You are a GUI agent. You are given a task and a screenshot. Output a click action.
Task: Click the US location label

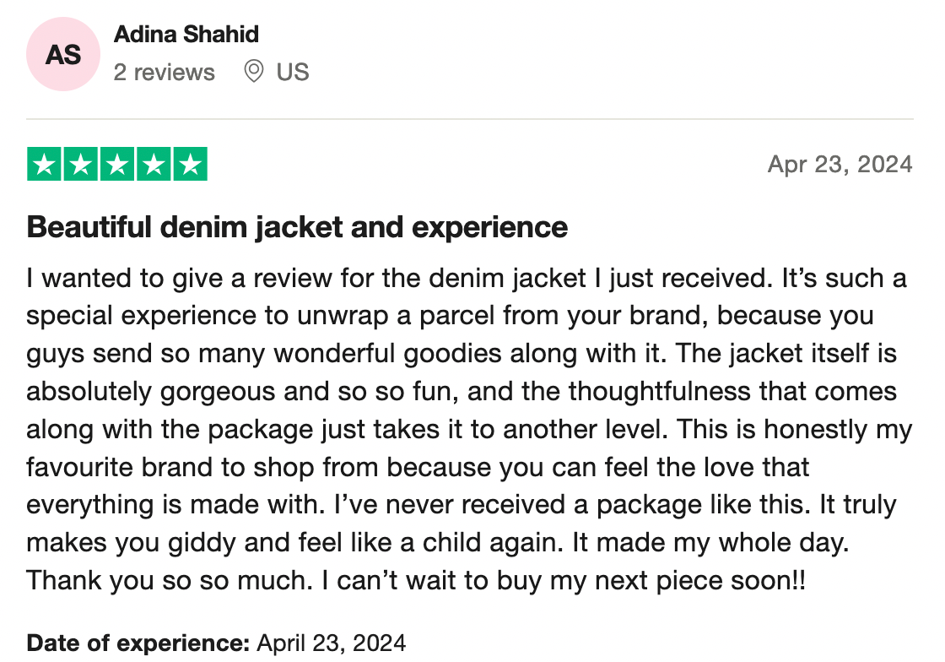tap(293, 73)
